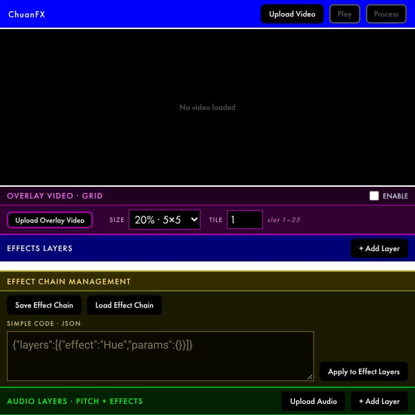Click Save Effect Chain button

[x=44, y=305]
